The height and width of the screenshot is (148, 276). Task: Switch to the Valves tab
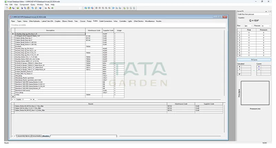coord(25,21)
